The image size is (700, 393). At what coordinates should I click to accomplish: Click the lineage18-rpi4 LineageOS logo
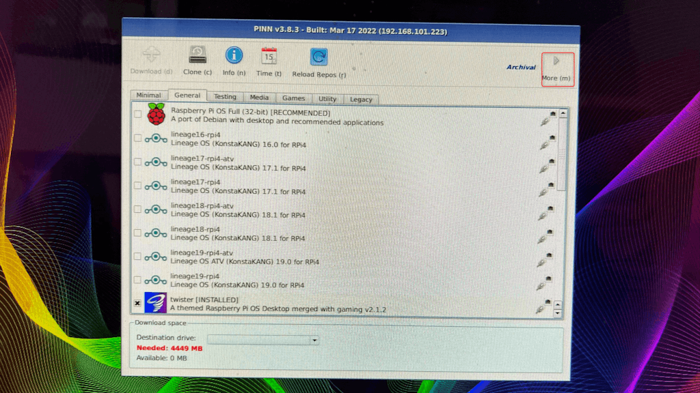[156, 233]
